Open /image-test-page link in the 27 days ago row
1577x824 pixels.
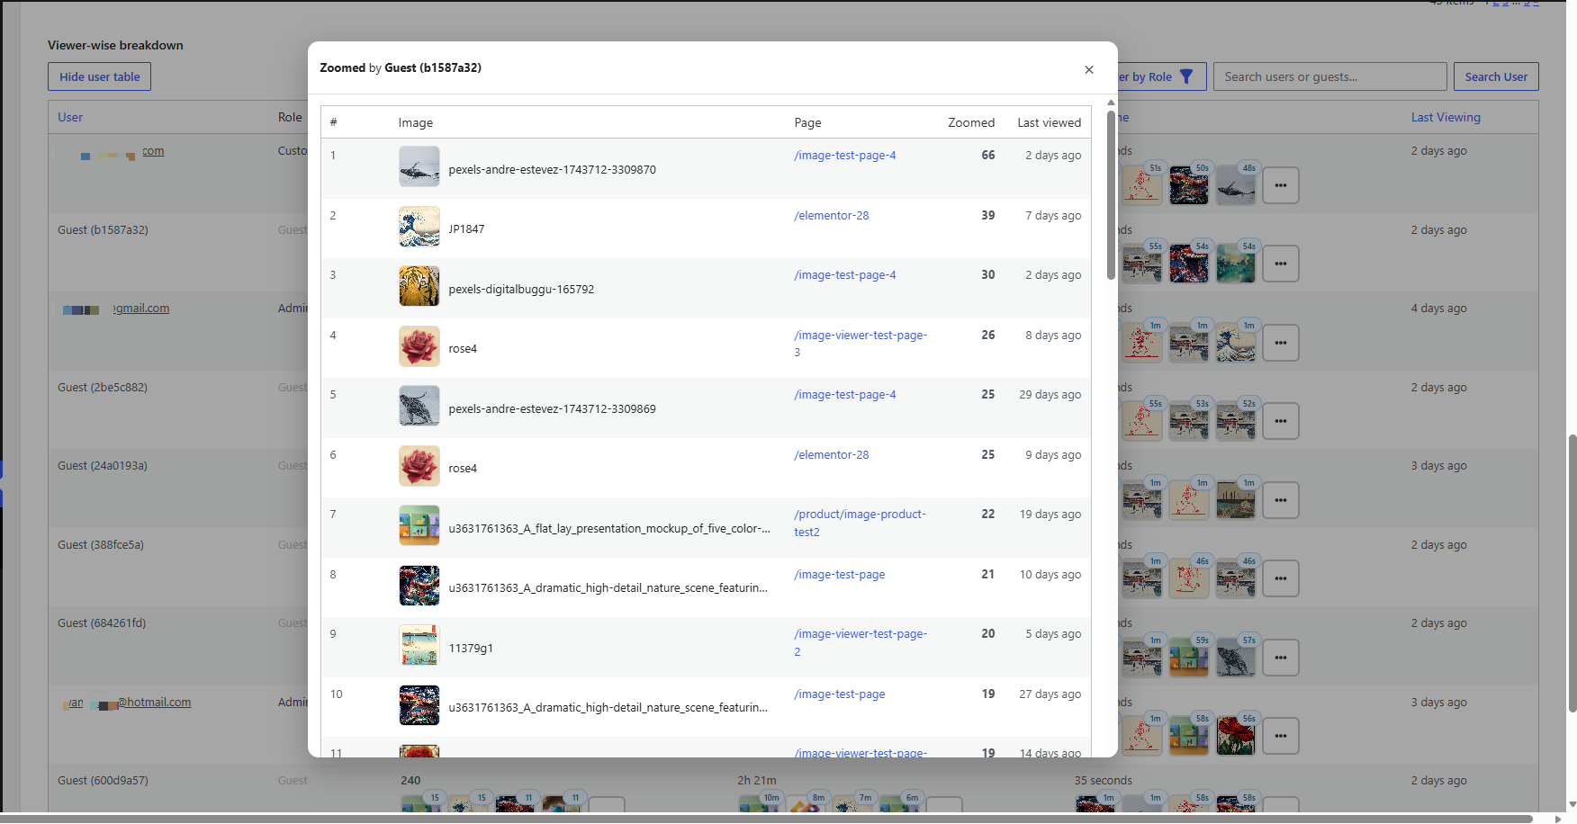pyautogui.click(x=840, y=694)
